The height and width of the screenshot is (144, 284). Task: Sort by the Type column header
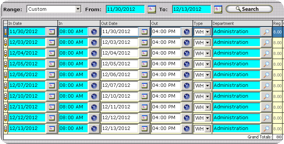202,23
